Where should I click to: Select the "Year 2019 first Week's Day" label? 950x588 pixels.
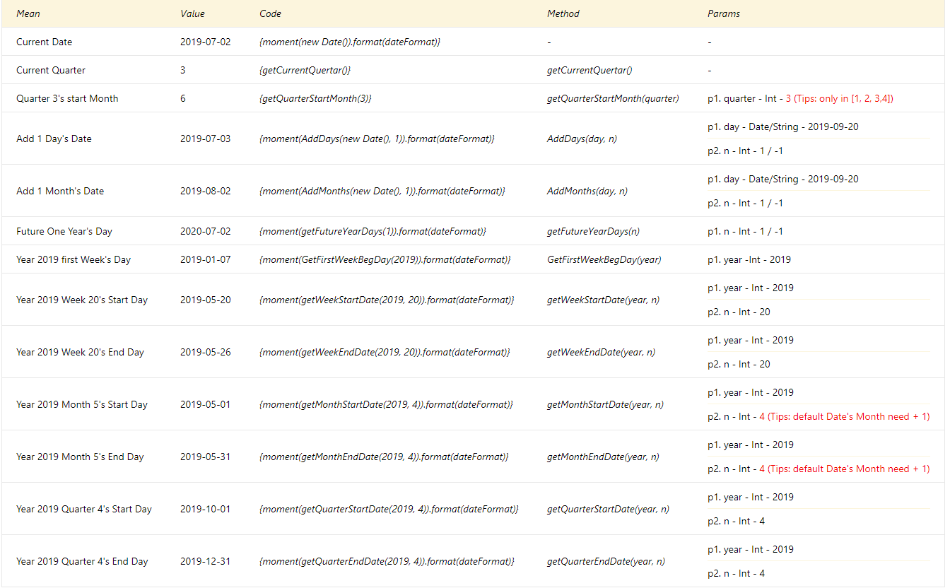tap(74, 259)
